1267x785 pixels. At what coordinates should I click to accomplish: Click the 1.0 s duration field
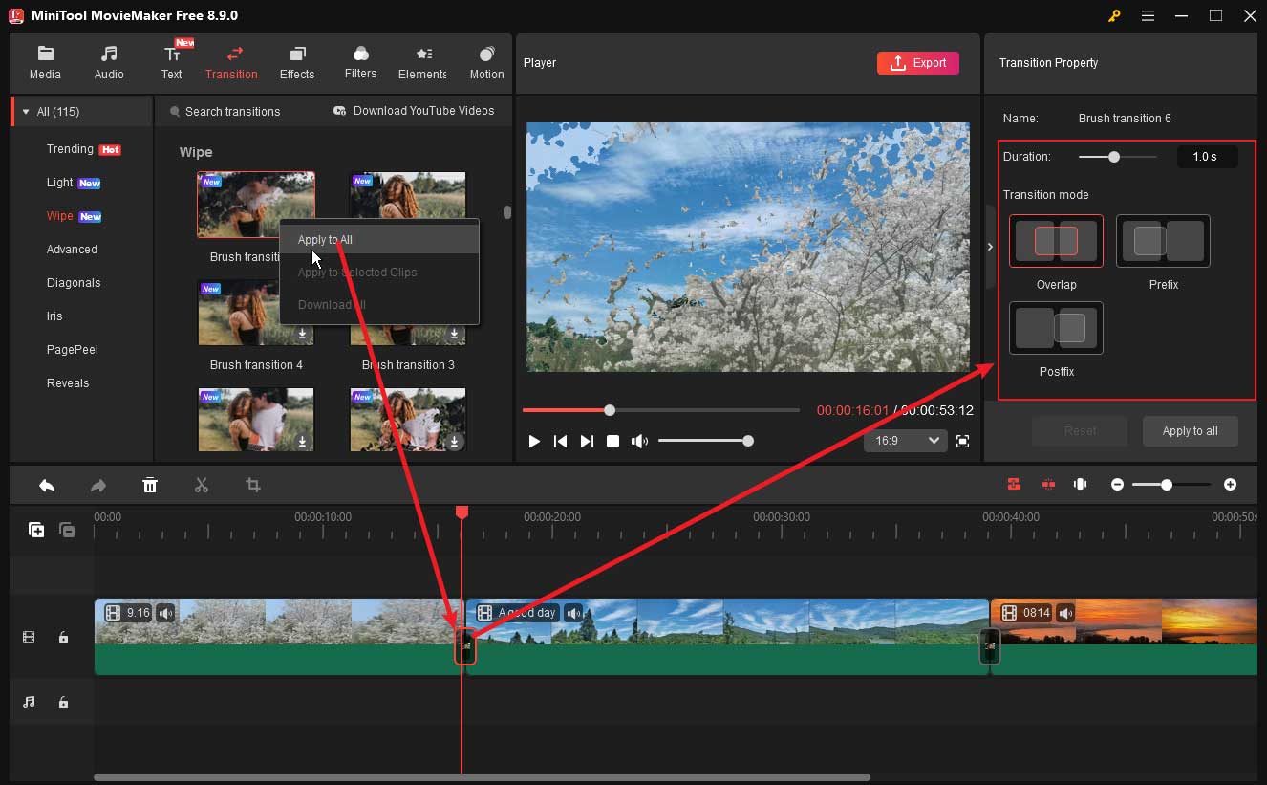click(x=1207, y=157)
